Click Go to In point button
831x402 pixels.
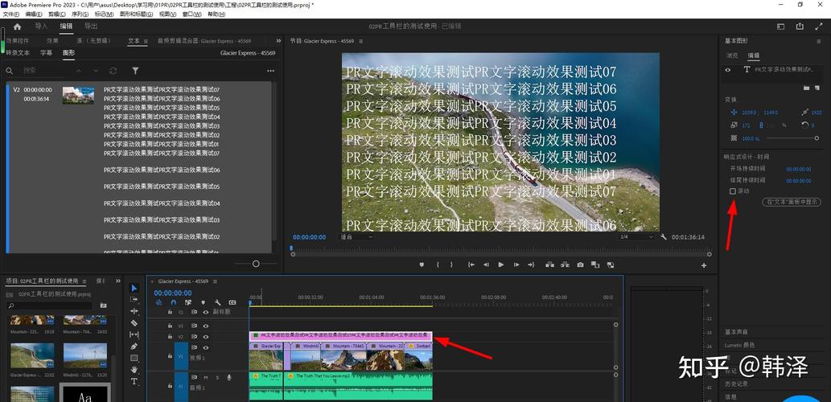(x=471, y=265)
